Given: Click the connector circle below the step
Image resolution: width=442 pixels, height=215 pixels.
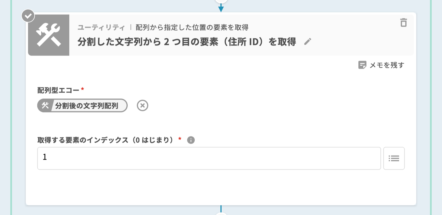Looking at the screenshot, I should click(x=221, y=214).
